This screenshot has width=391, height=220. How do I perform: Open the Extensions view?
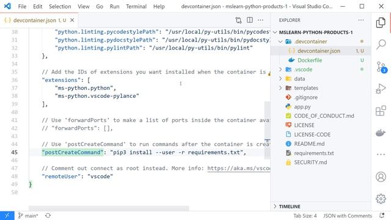(381, 111)
